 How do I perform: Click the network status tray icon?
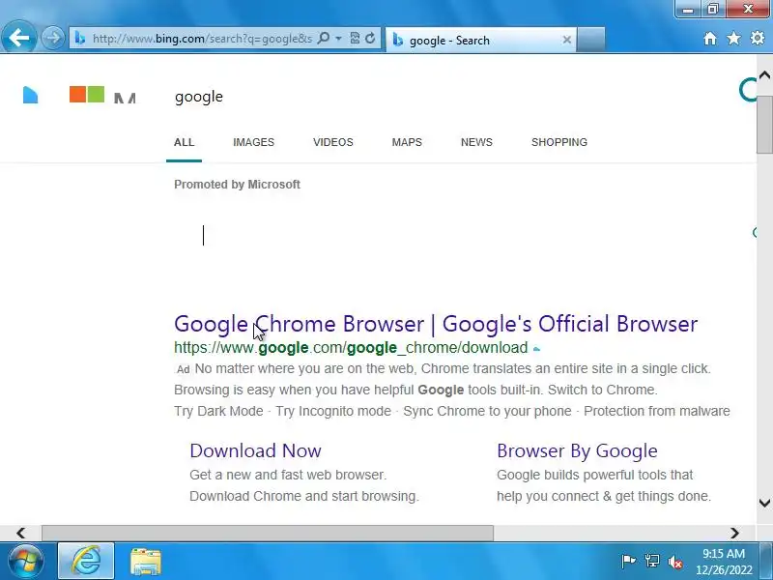click(x=652, y=562)
